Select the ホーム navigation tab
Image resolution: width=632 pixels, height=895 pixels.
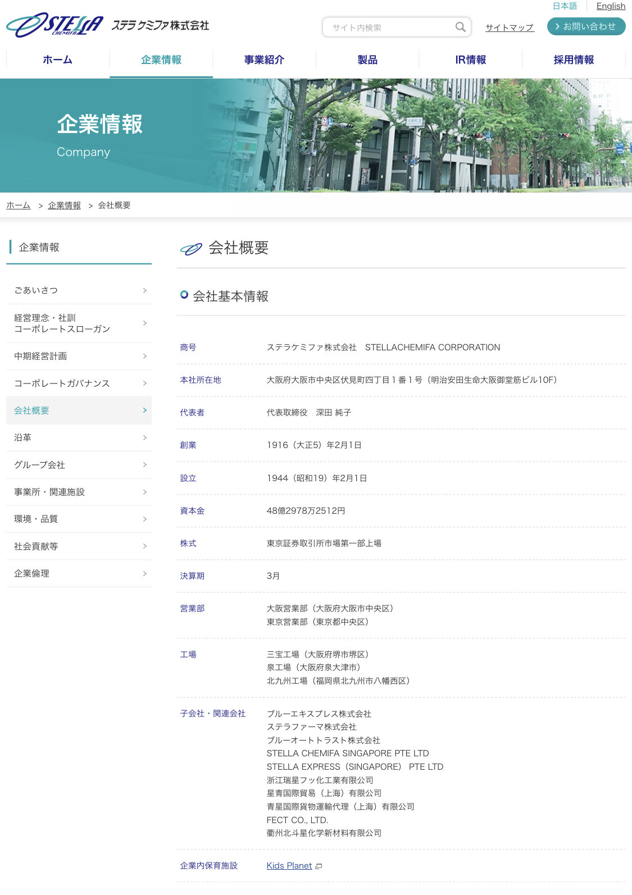57,60
